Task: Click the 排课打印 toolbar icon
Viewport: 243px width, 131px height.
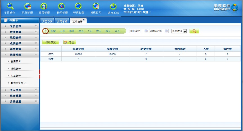Action: point(96,6)
